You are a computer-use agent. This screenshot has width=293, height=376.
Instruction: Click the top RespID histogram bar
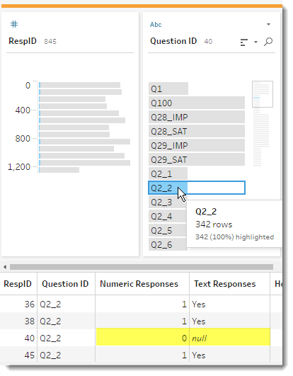pyautogui.click(x=79, y=85)
